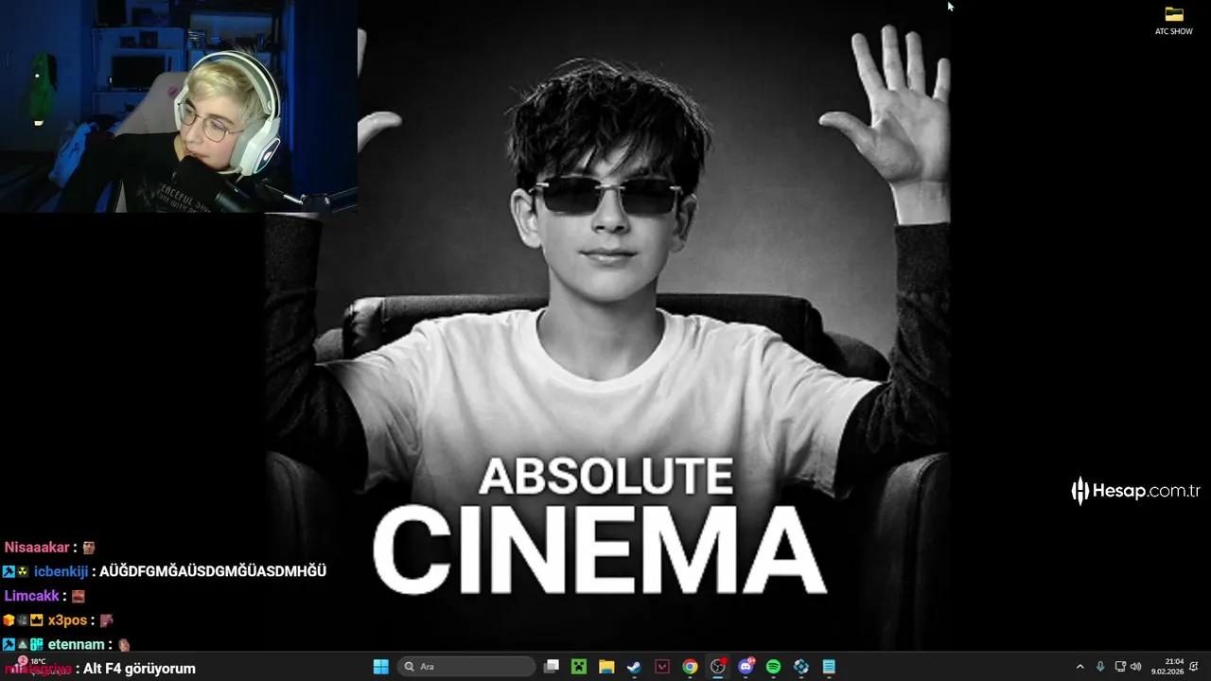This screenshot has height=681, width=1211.
Task: Open the notification bell in the tray
Action: point(1194,667)
